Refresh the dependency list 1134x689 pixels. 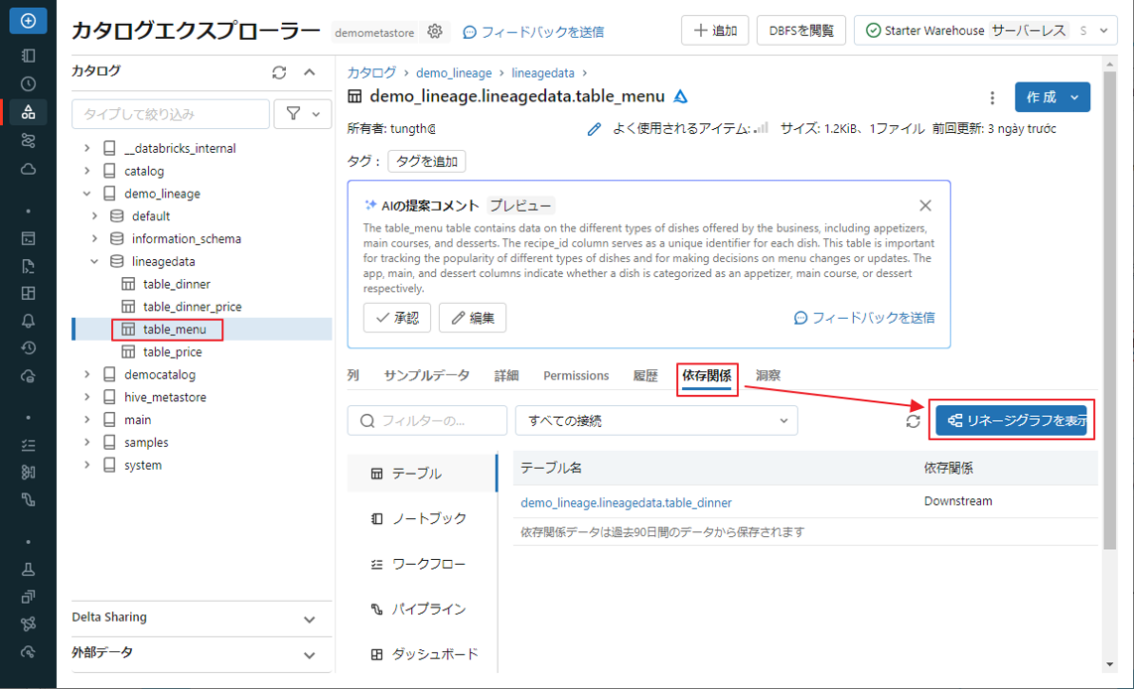click(913, 421)
